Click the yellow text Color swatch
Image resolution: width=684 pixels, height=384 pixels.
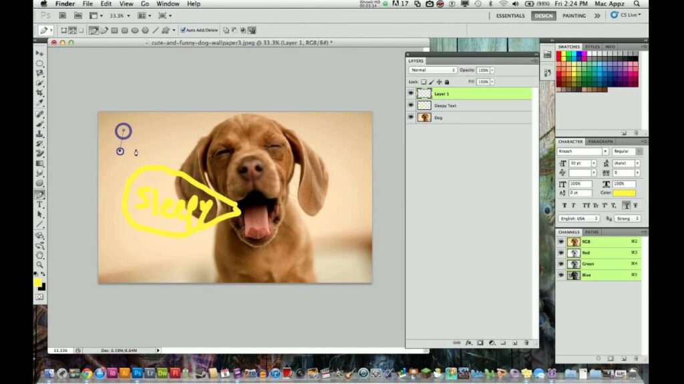click(x=624, y=193)
